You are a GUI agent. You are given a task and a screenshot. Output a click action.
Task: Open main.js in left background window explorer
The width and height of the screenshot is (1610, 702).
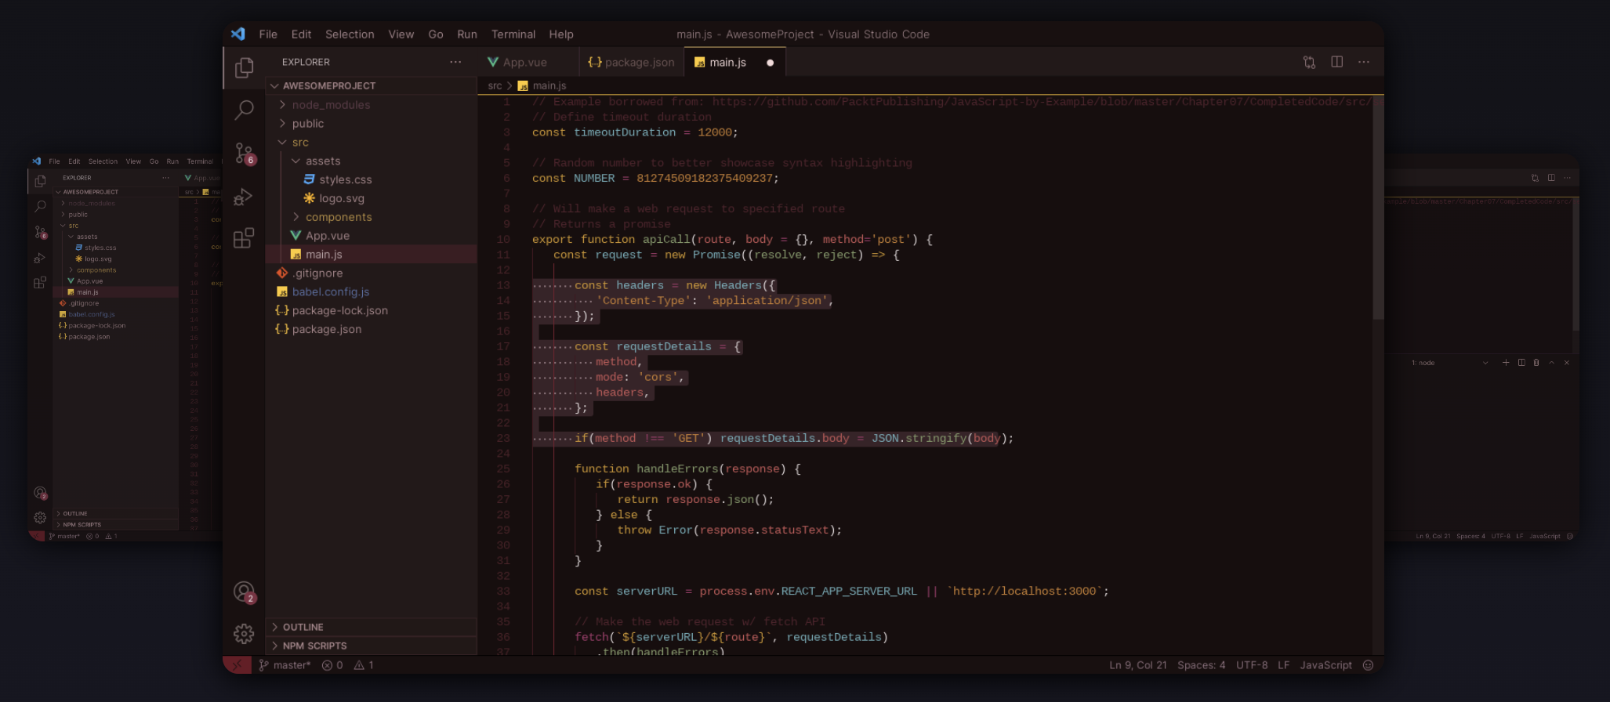[116, 292]
